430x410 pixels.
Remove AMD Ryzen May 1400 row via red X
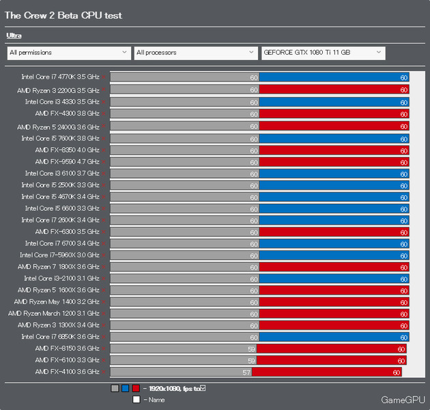103,302
